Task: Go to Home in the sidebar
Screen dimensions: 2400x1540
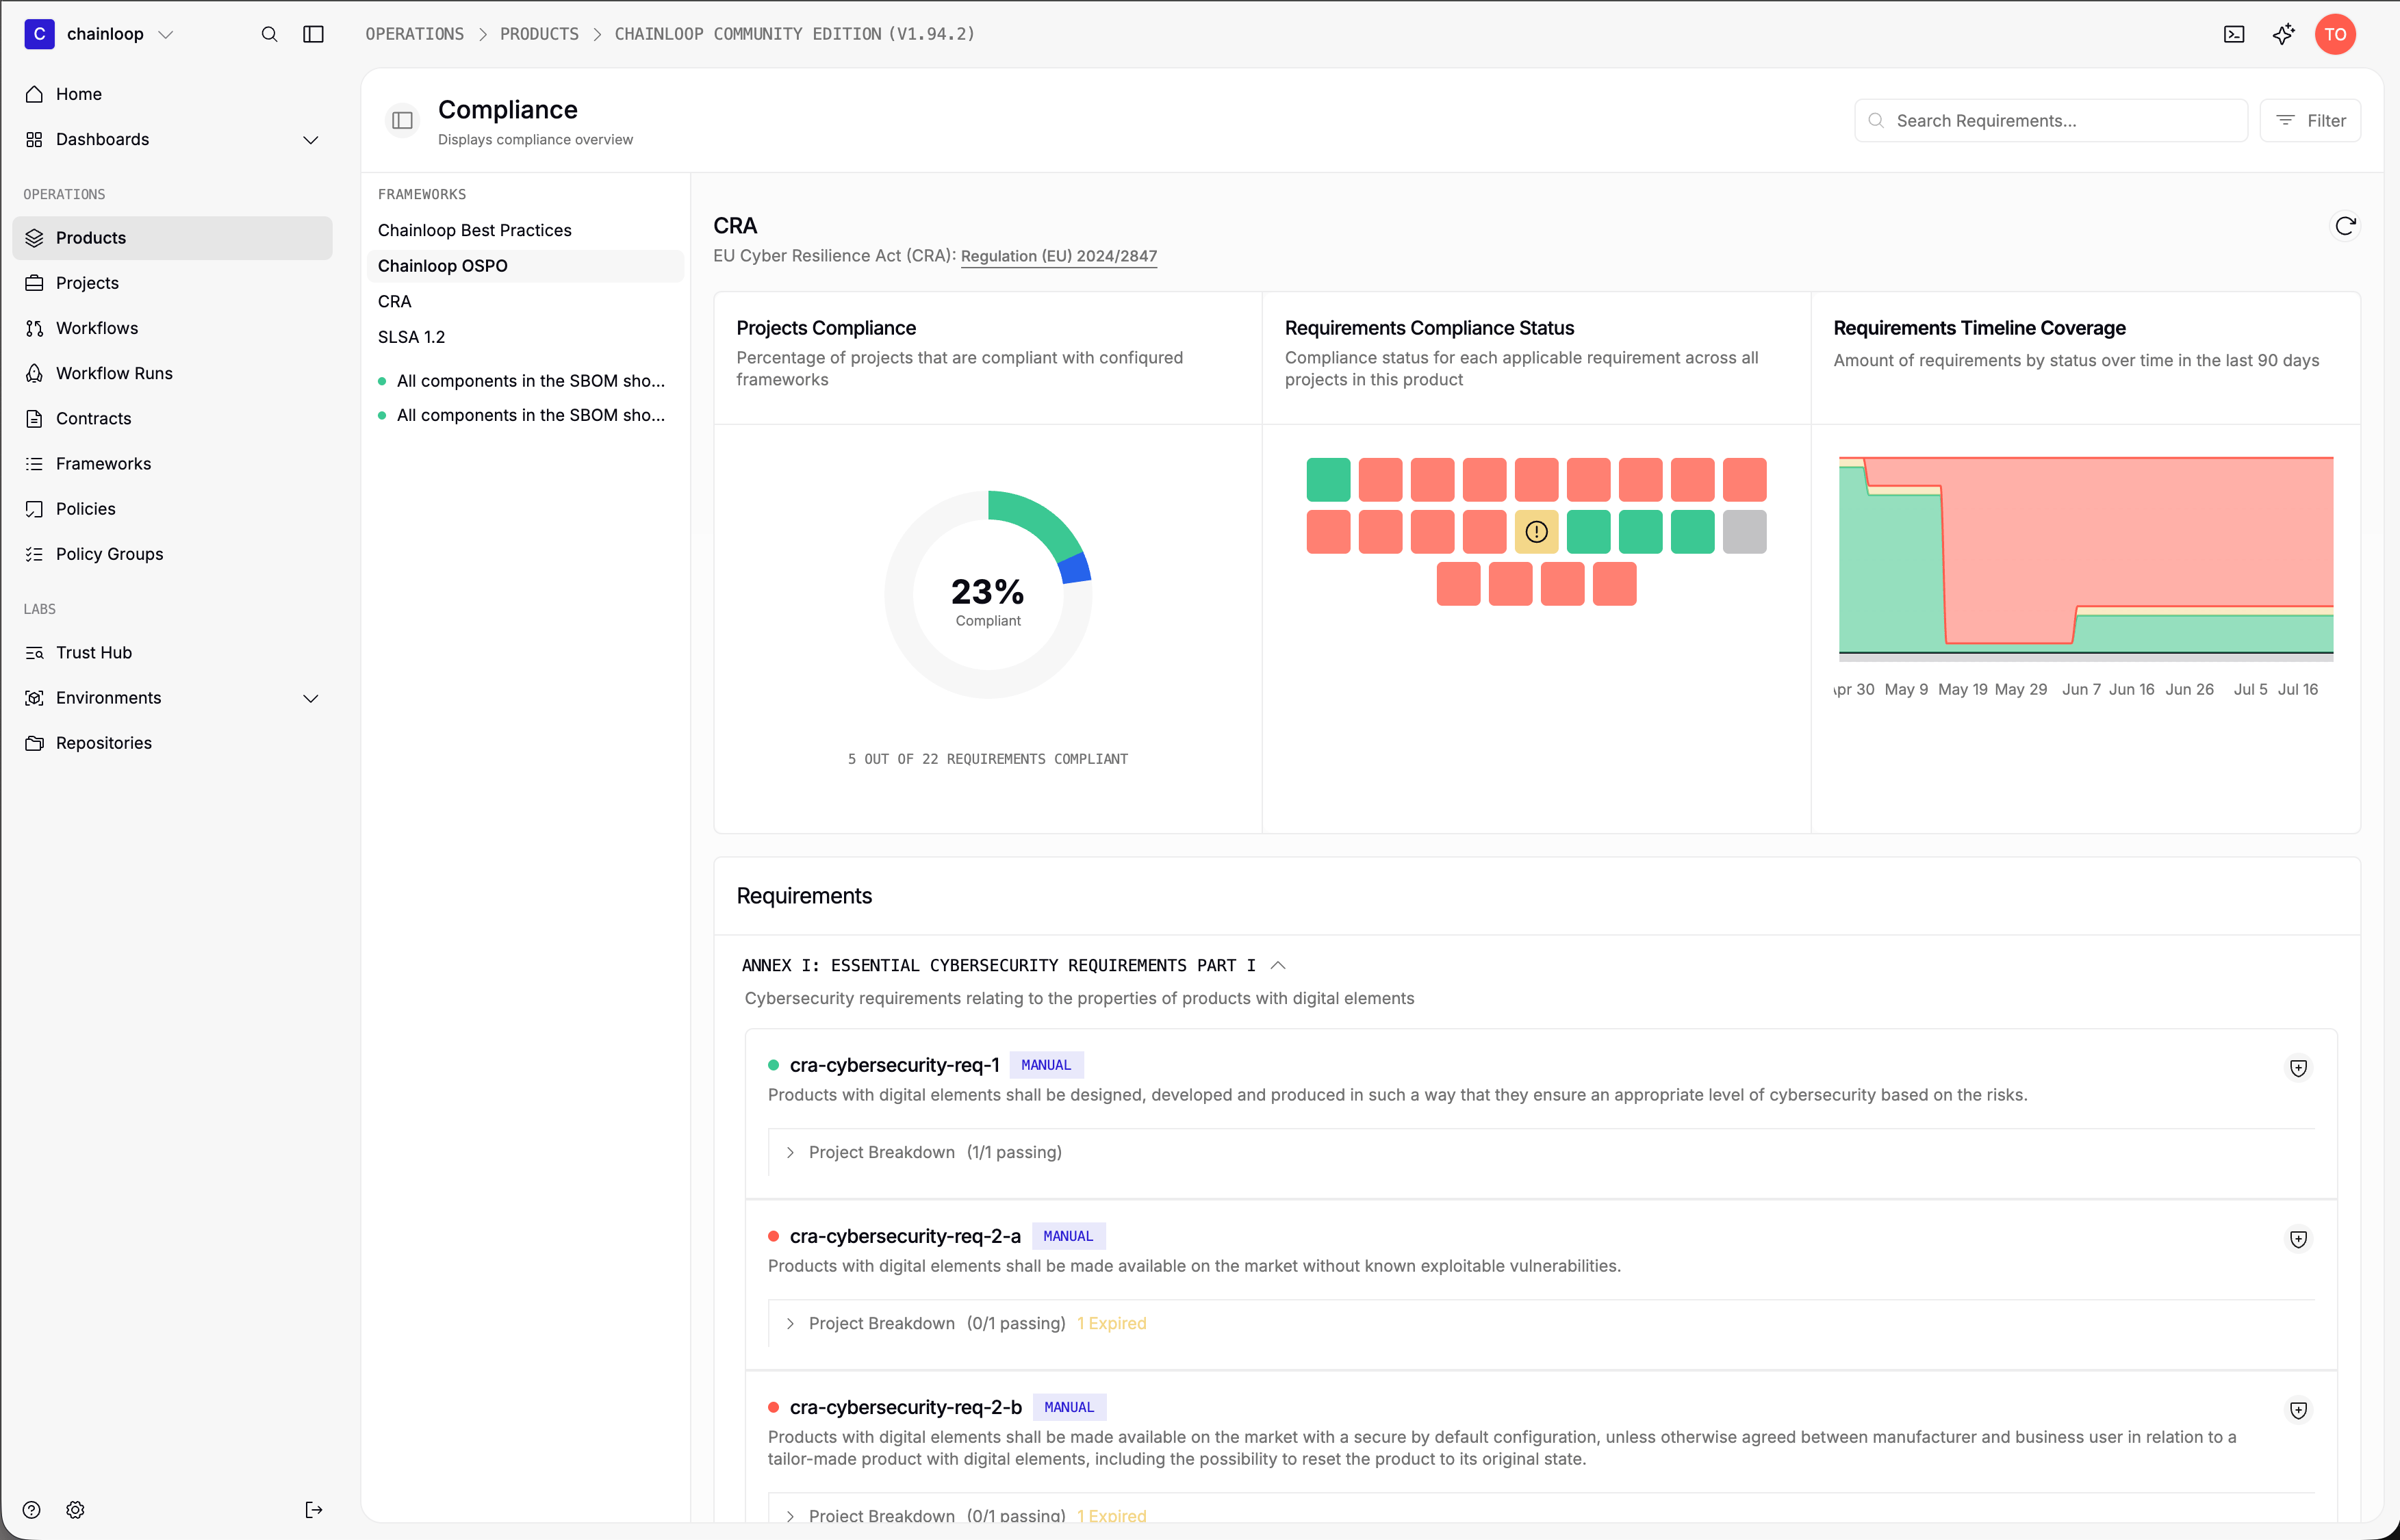Action: [x=172, y=94]
